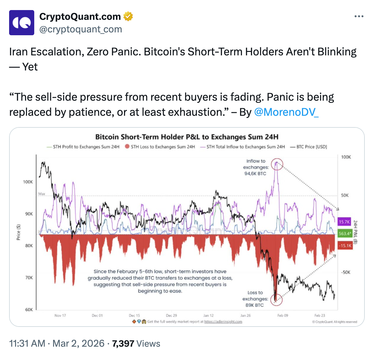
Task: Toggle STH Total Inflow legend item
Action: [x=243, y=147]
